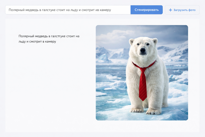Click the bear's front paws in the image
The image size is (205, 137).
[143, 111]
